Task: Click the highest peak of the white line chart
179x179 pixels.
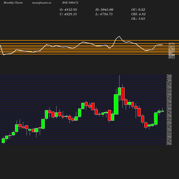Action: coord(119,36)
